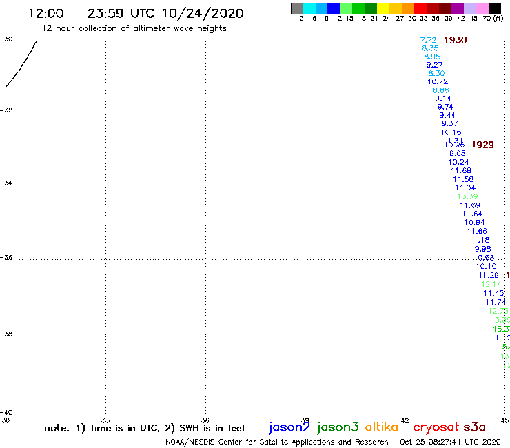Click the 9.14 wave height value
The width and height of the screenshot is (510, 448).
443,99
